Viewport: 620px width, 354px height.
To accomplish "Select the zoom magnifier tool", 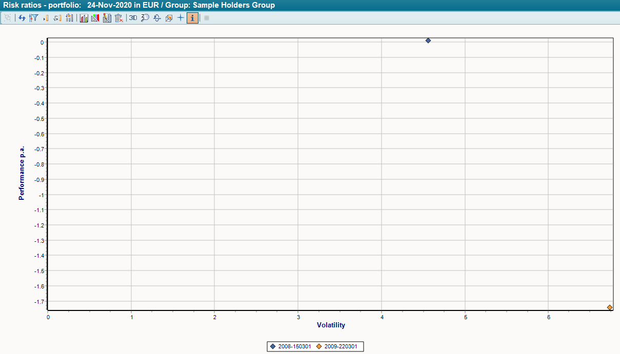I will click(x=145, y=18).
